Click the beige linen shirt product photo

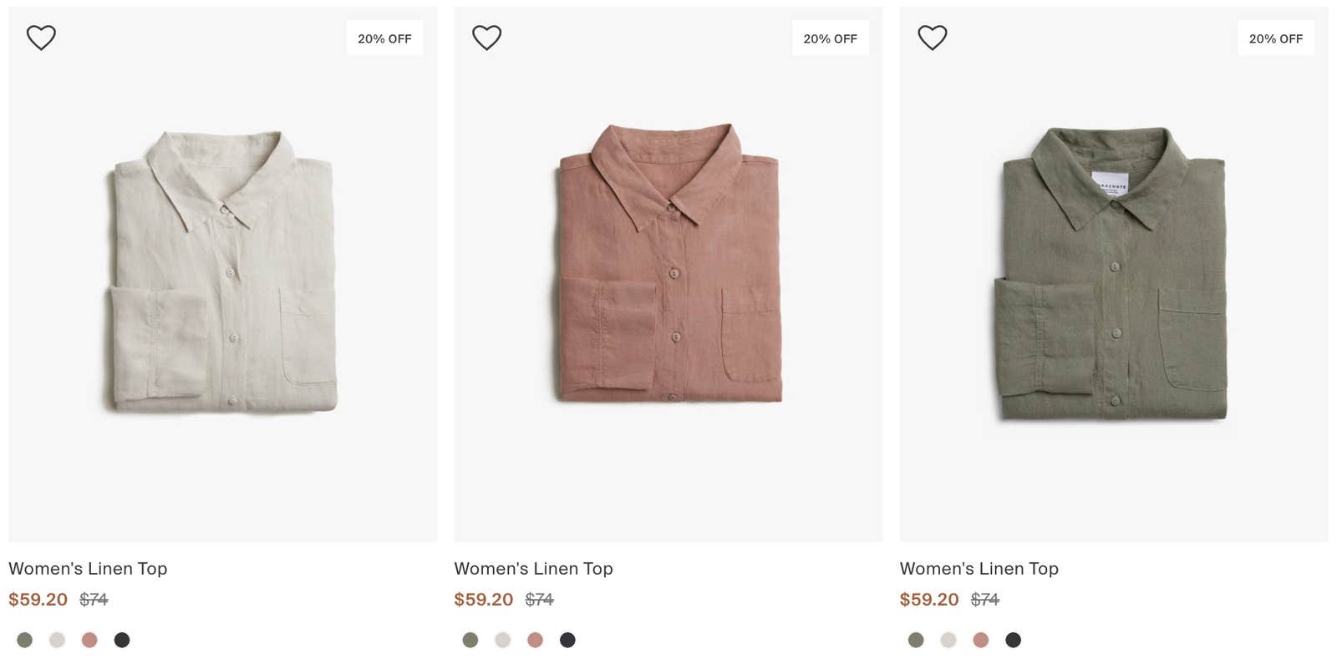(x=222, y=267)
